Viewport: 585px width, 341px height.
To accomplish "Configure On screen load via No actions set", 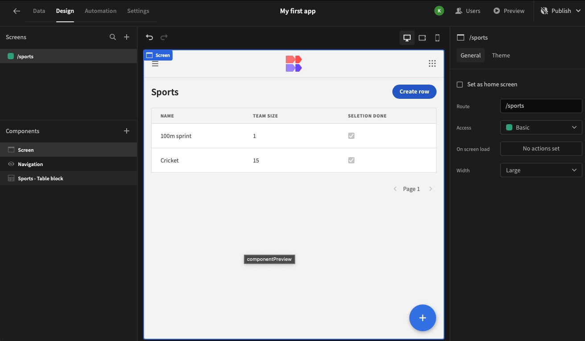I will click(541, 149).
